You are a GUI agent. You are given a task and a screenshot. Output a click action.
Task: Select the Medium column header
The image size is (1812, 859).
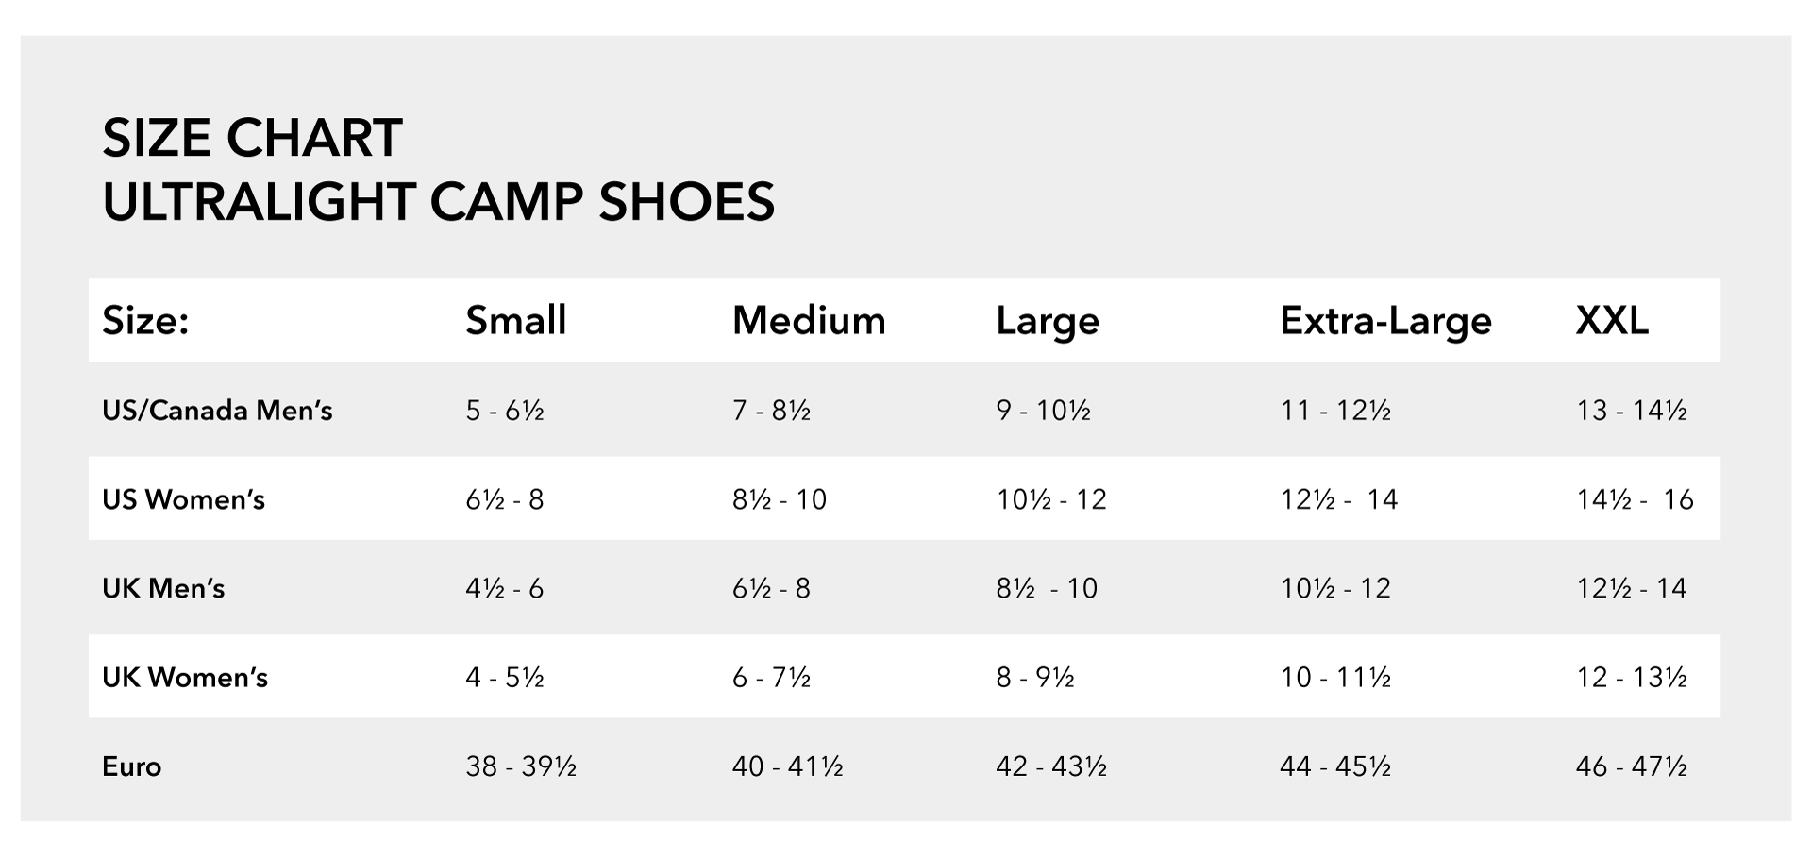pos(809,321)
